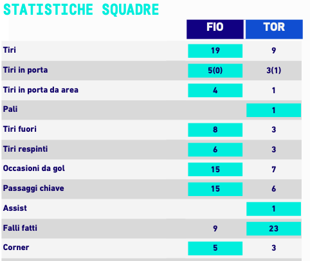Click Torino's highlighted Pali value

coord(274,110)
